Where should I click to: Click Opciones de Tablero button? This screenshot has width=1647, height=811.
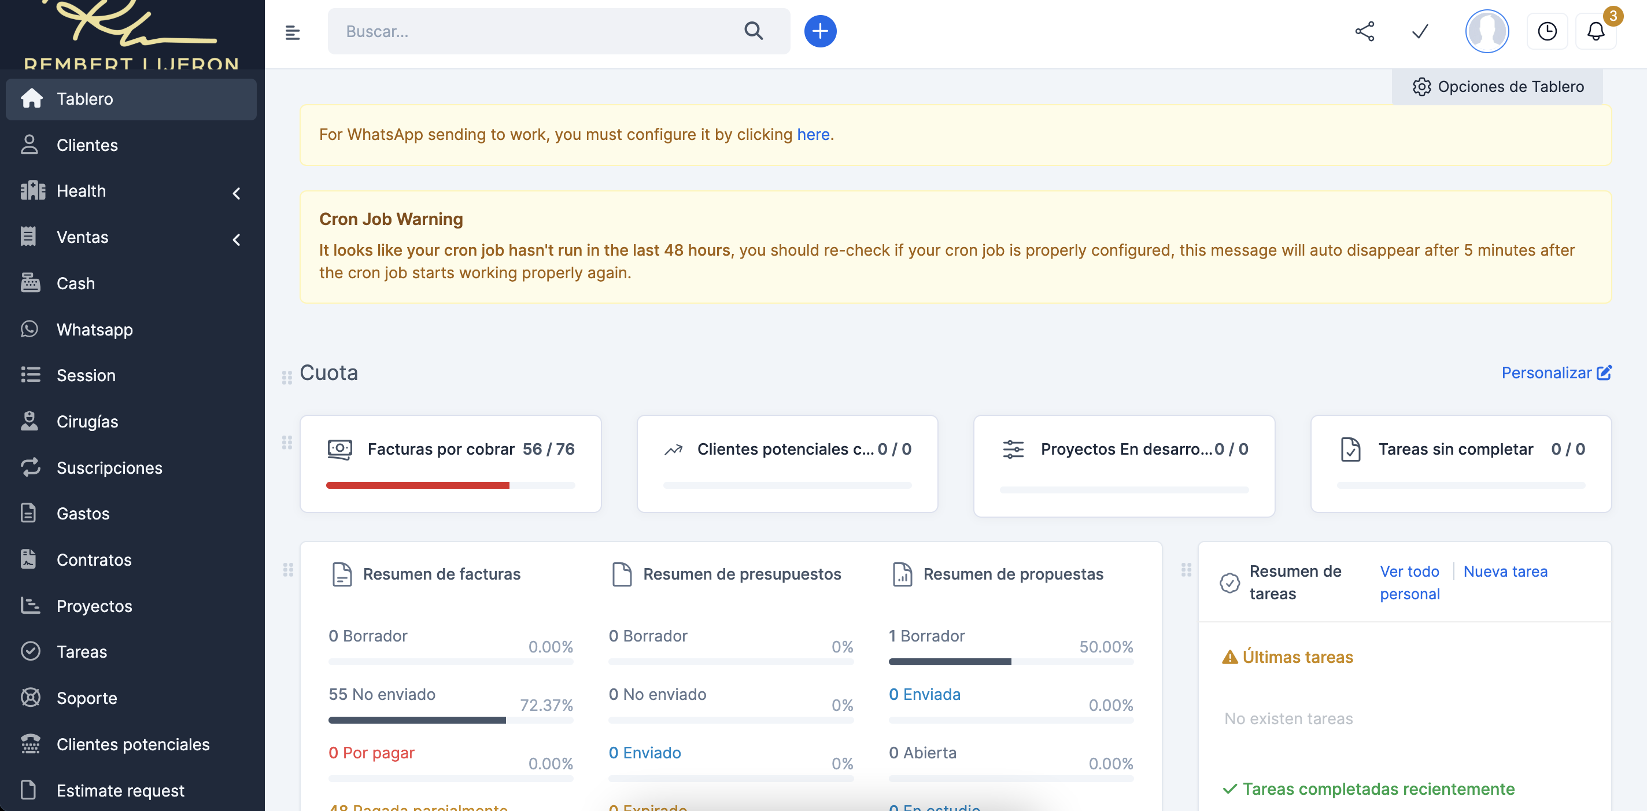tap(1497, 86)
